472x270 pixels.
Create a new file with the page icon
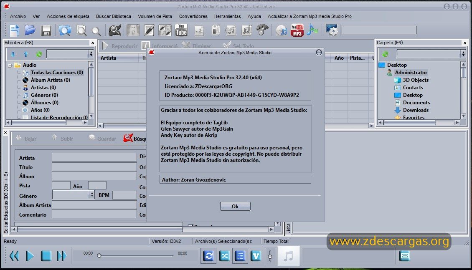(x=15, y=30)
